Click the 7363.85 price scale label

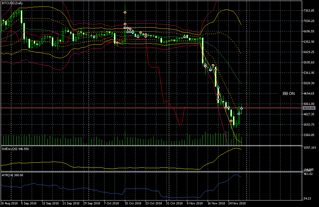[x=309, y=11]
